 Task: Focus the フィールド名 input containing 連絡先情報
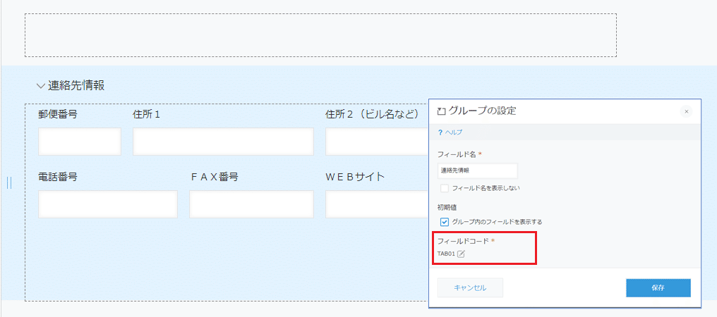click(x=477, y=170)
